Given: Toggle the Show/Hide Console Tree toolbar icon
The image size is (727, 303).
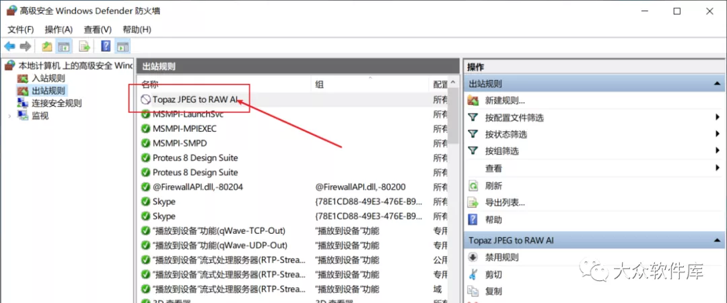Looking at the screenshot, I should pos(64,46).
